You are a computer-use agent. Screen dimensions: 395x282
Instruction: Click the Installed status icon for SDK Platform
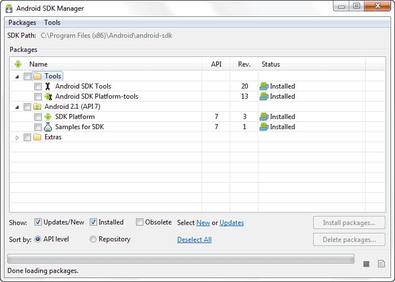coord(264,117)
